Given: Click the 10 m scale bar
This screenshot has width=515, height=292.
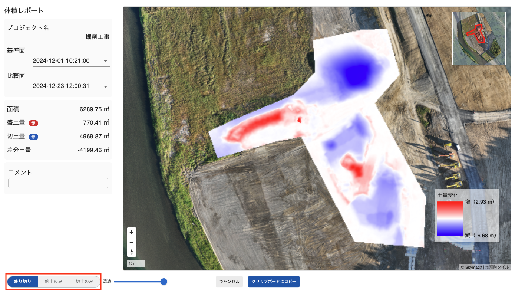Looking at the screenshot, I should (135, 263).
